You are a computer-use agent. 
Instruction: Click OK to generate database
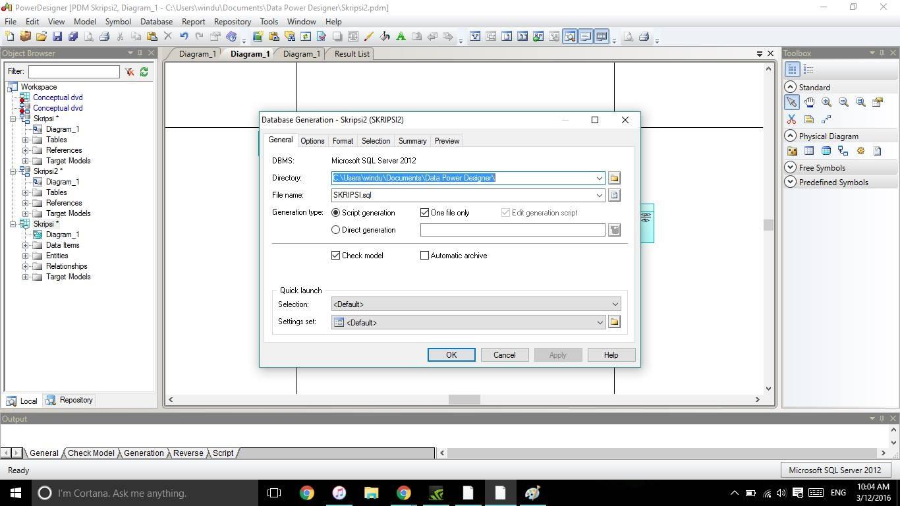point(451,355)
